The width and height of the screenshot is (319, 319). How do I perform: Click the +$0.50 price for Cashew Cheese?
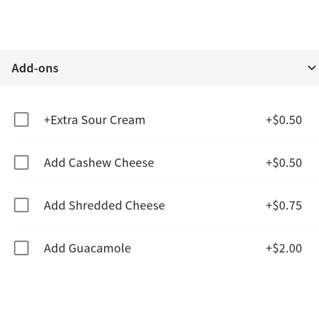284,163
